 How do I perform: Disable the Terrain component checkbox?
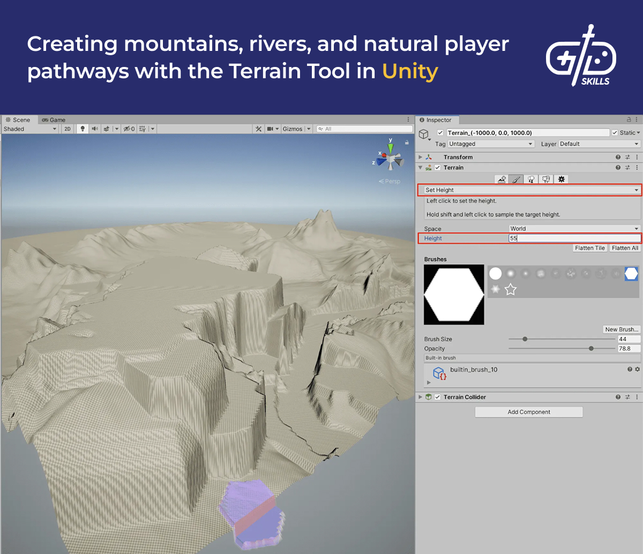(438, 168)
